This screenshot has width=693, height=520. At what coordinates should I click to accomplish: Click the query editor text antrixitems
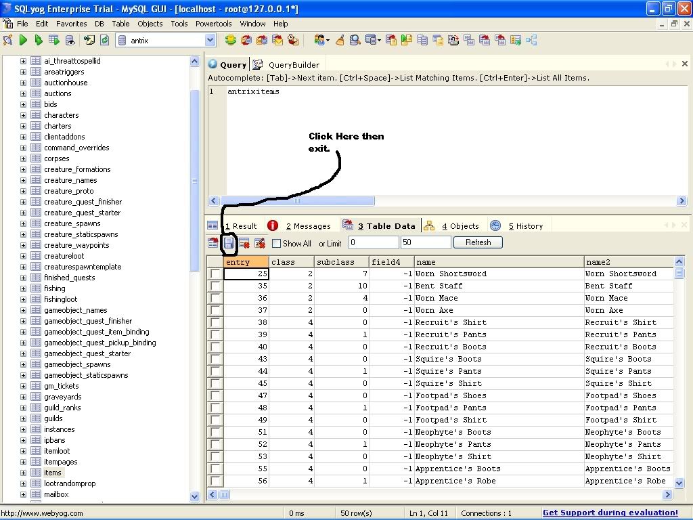click(x=253, y=91)
